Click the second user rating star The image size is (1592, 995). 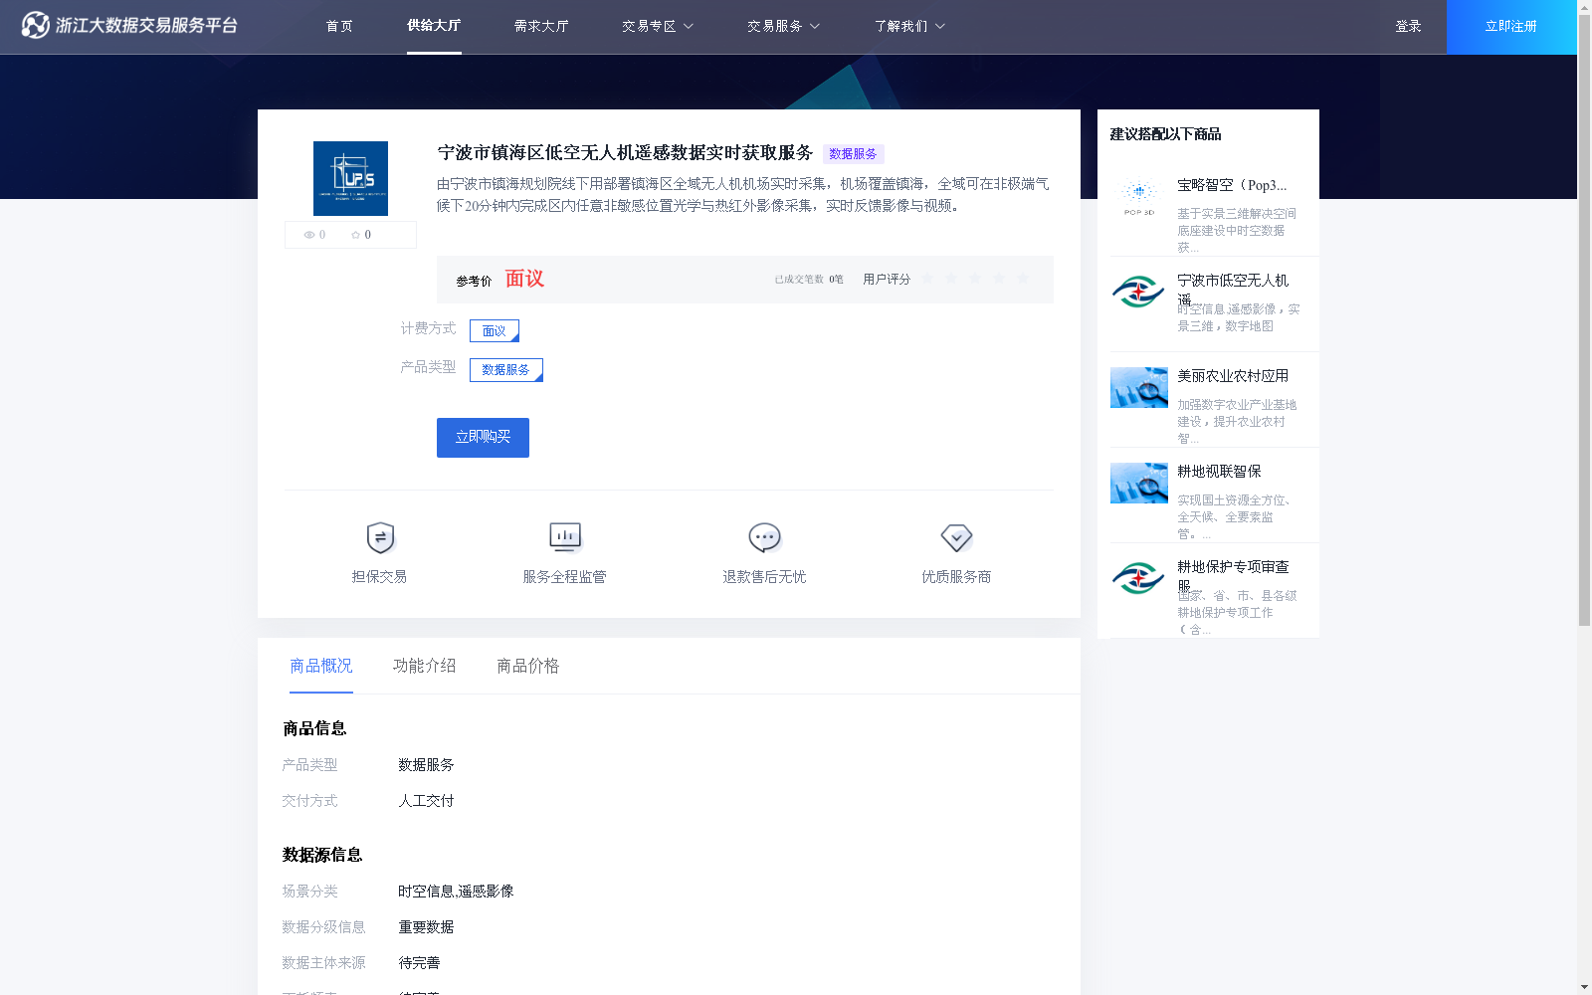(x=951, y=279)
